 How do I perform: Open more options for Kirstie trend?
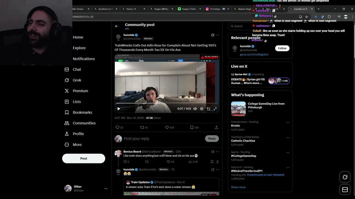click(x=288, y=122)
